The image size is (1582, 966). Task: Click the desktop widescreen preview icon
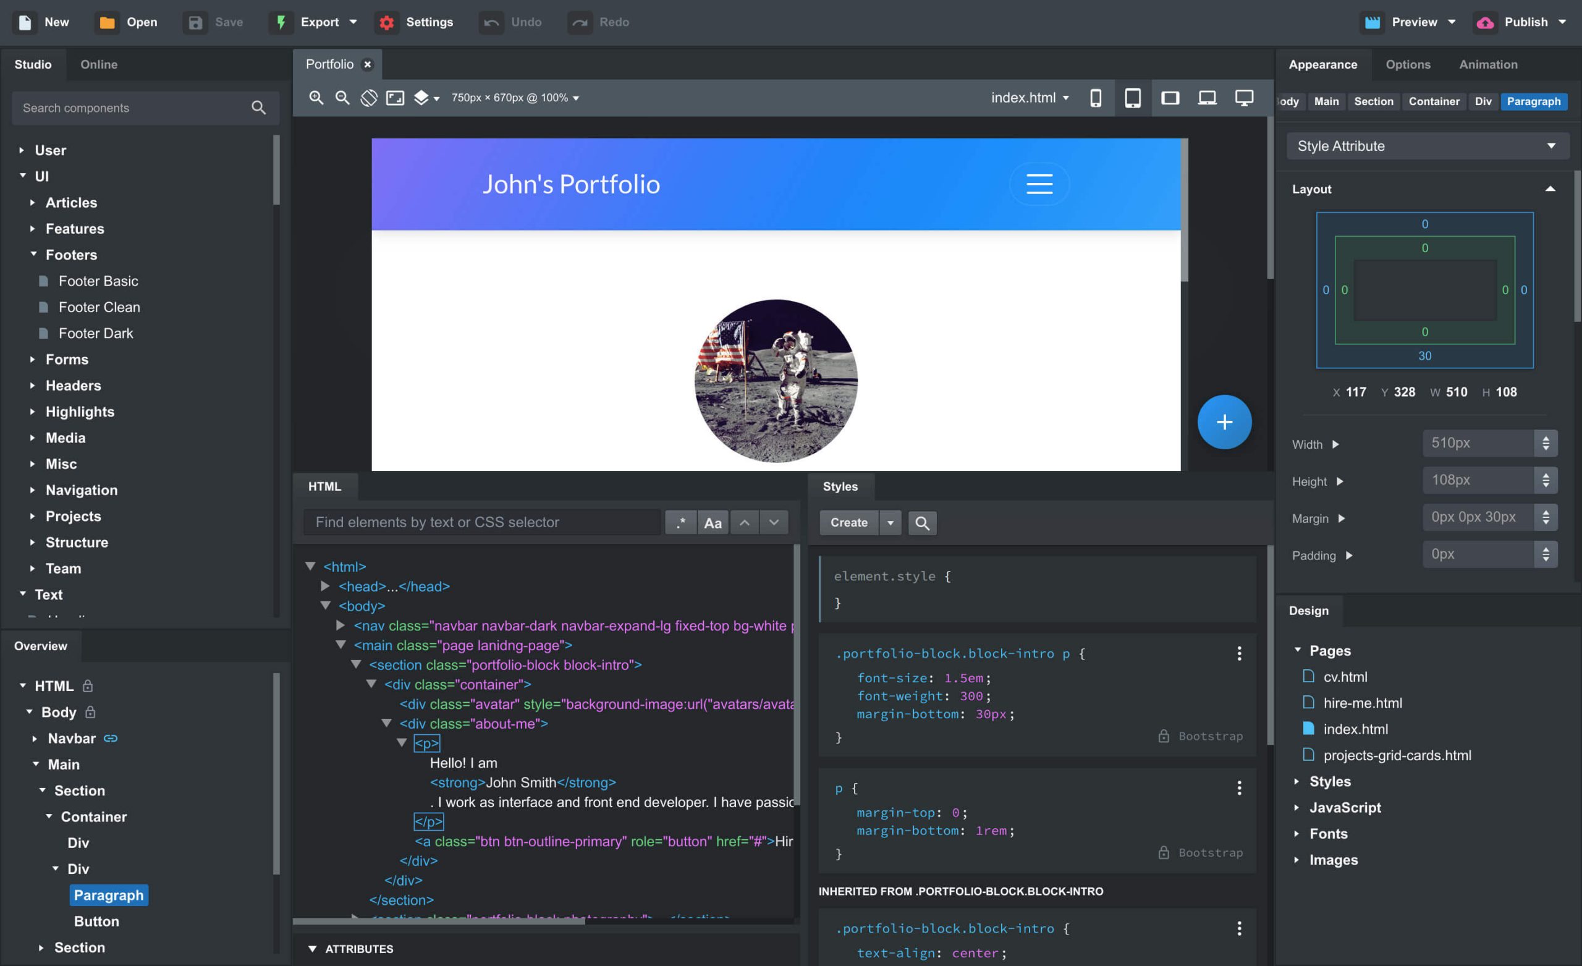(x=1243, y=98)
